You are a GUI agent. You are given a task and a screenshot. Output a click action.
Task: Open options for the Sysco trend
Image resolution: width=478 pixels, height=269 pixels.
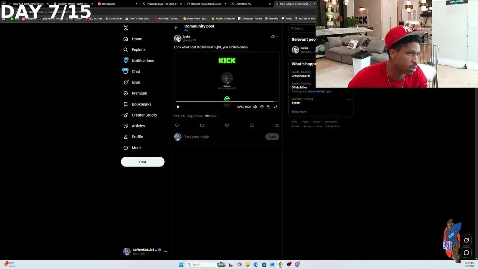coord(349,99)
